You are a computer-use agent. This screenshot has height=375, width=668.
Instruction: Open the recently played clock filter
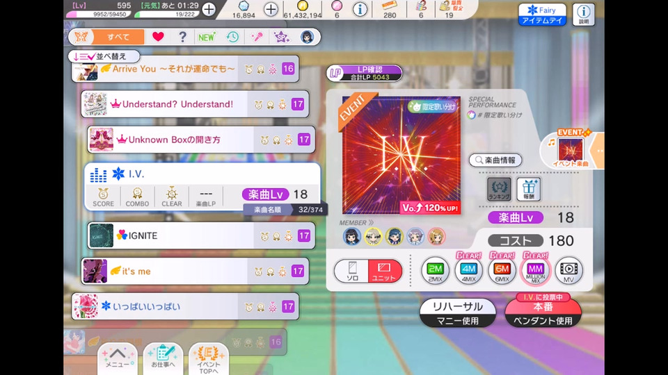click(x=232, y=37)
